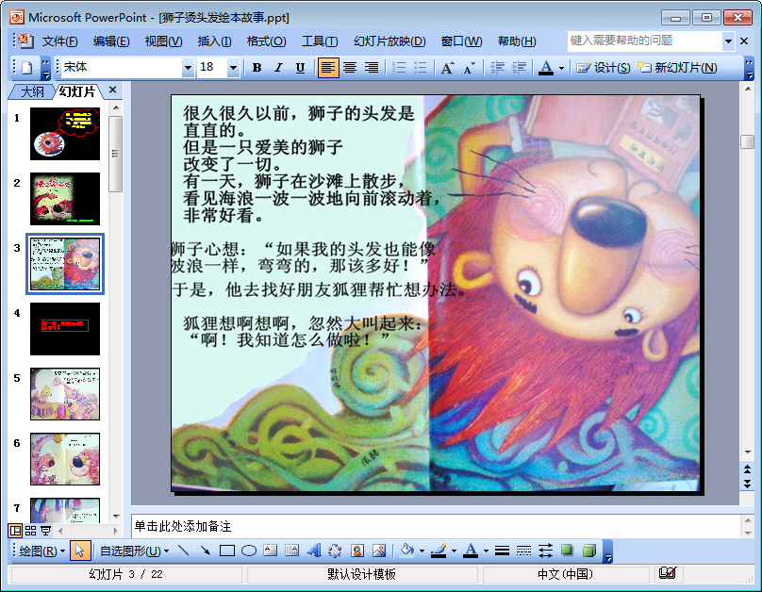762x592 pixels.
Task: Select the Arrow drawing tool
Action: [205, 551]
